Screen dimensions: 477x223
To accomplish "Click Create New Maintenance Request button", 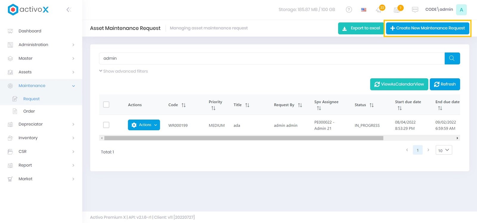I will [428, 28].
